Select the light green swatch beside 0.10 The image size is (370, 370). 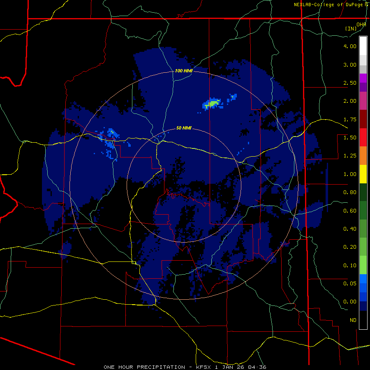(x=363, y=265)
